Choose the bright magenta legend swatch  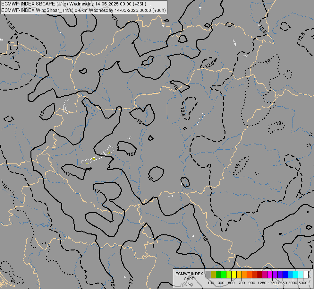[270, 275]
